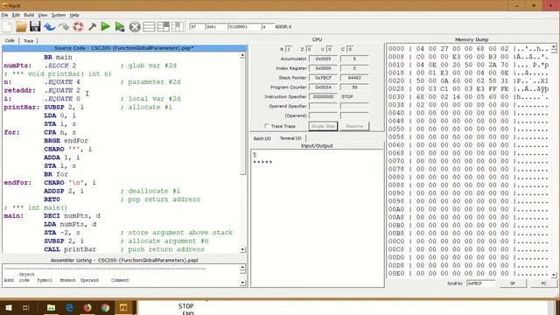Screen dimensions: 560x315
Task: Switch to the Code tab
Action: 10,40
